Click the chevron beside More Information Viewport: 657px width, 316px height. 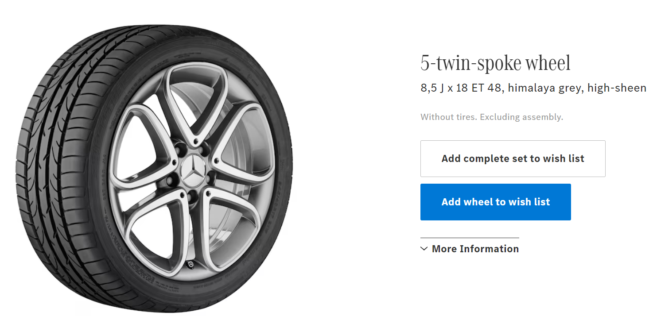click(x=424, y=249)
